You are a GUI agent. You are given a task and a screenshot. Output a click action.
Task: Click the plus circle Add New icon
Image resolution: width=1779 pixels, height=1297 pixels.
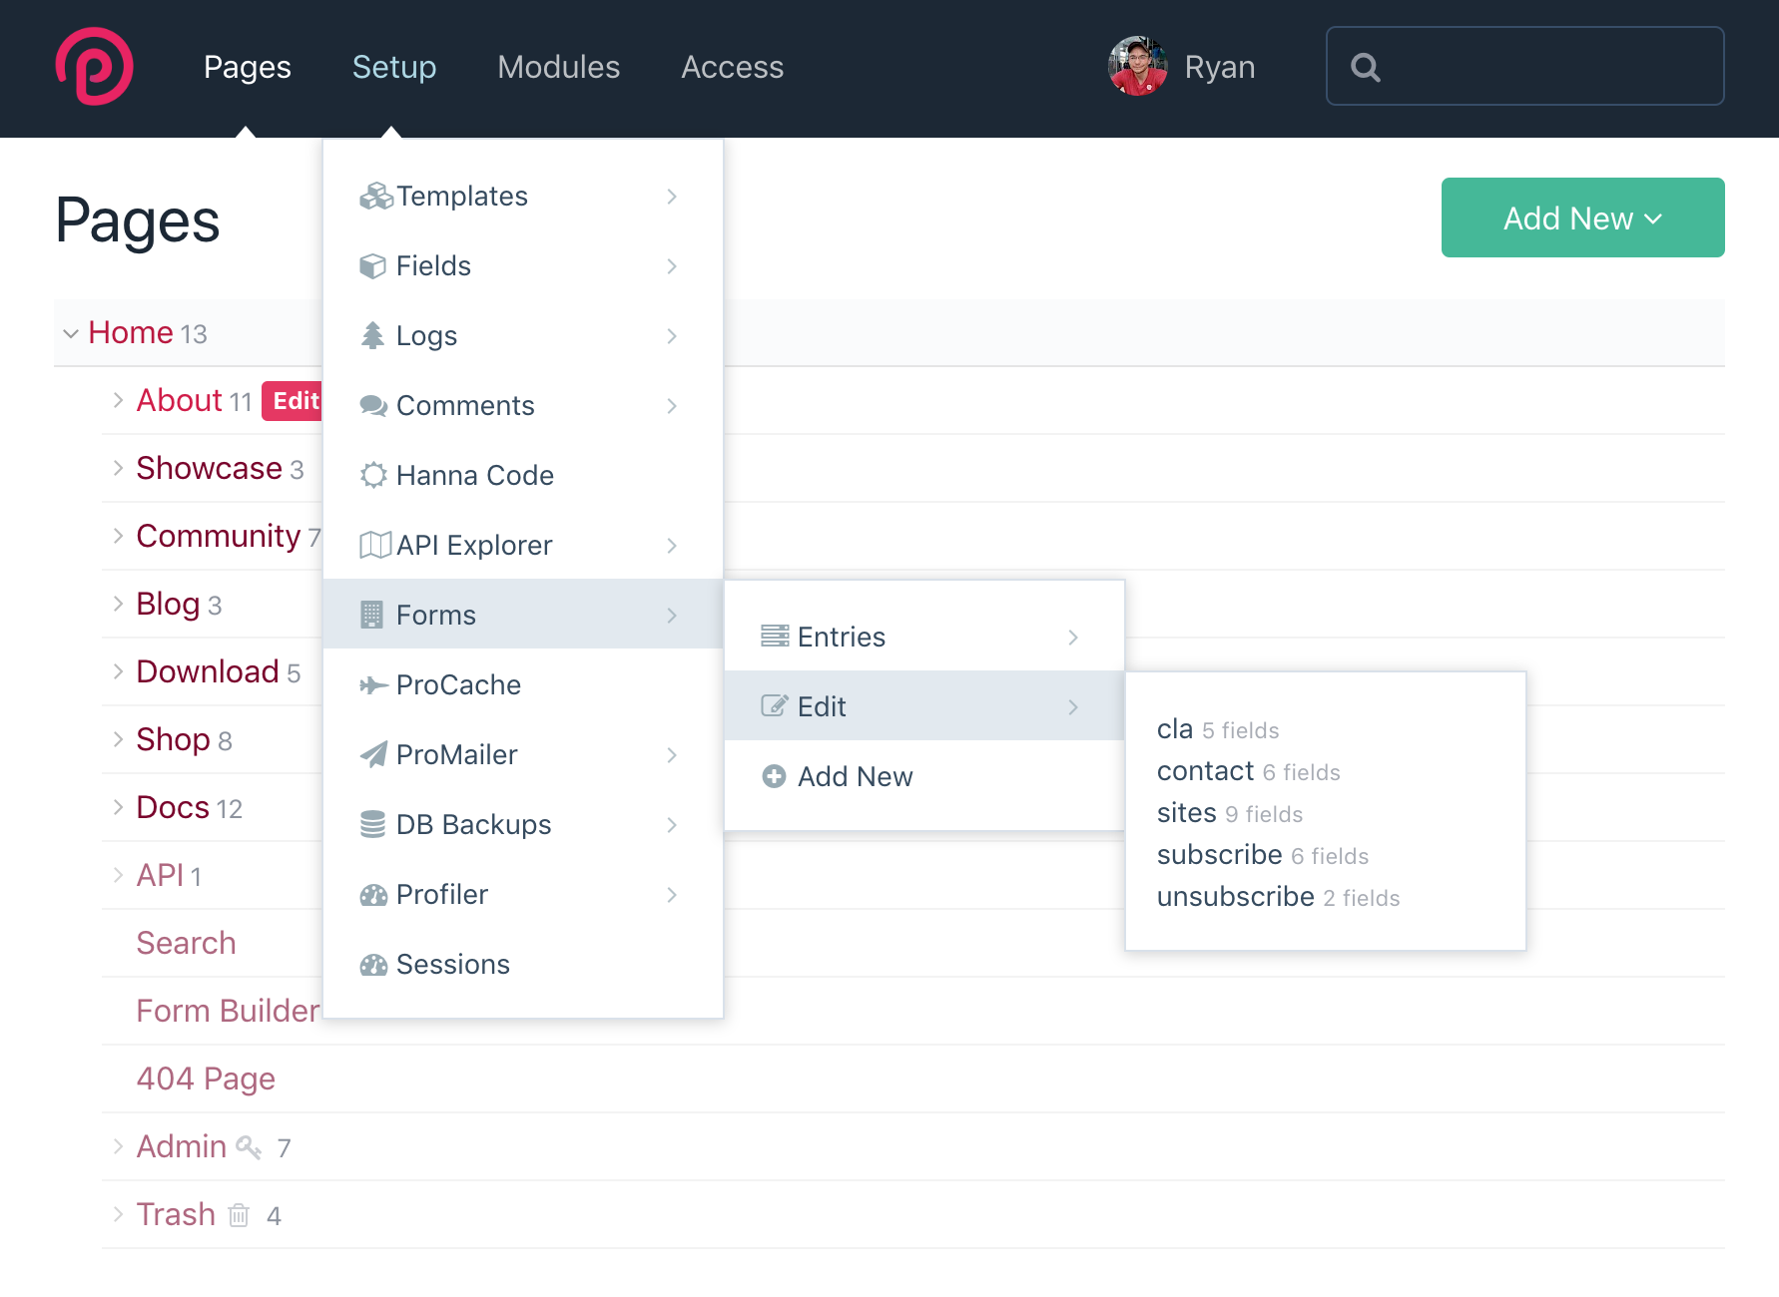774,776
